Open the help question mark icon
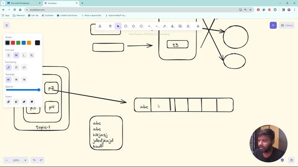Image resolution: width=298 pixels, height=167 pixels. tap(291, 160)
